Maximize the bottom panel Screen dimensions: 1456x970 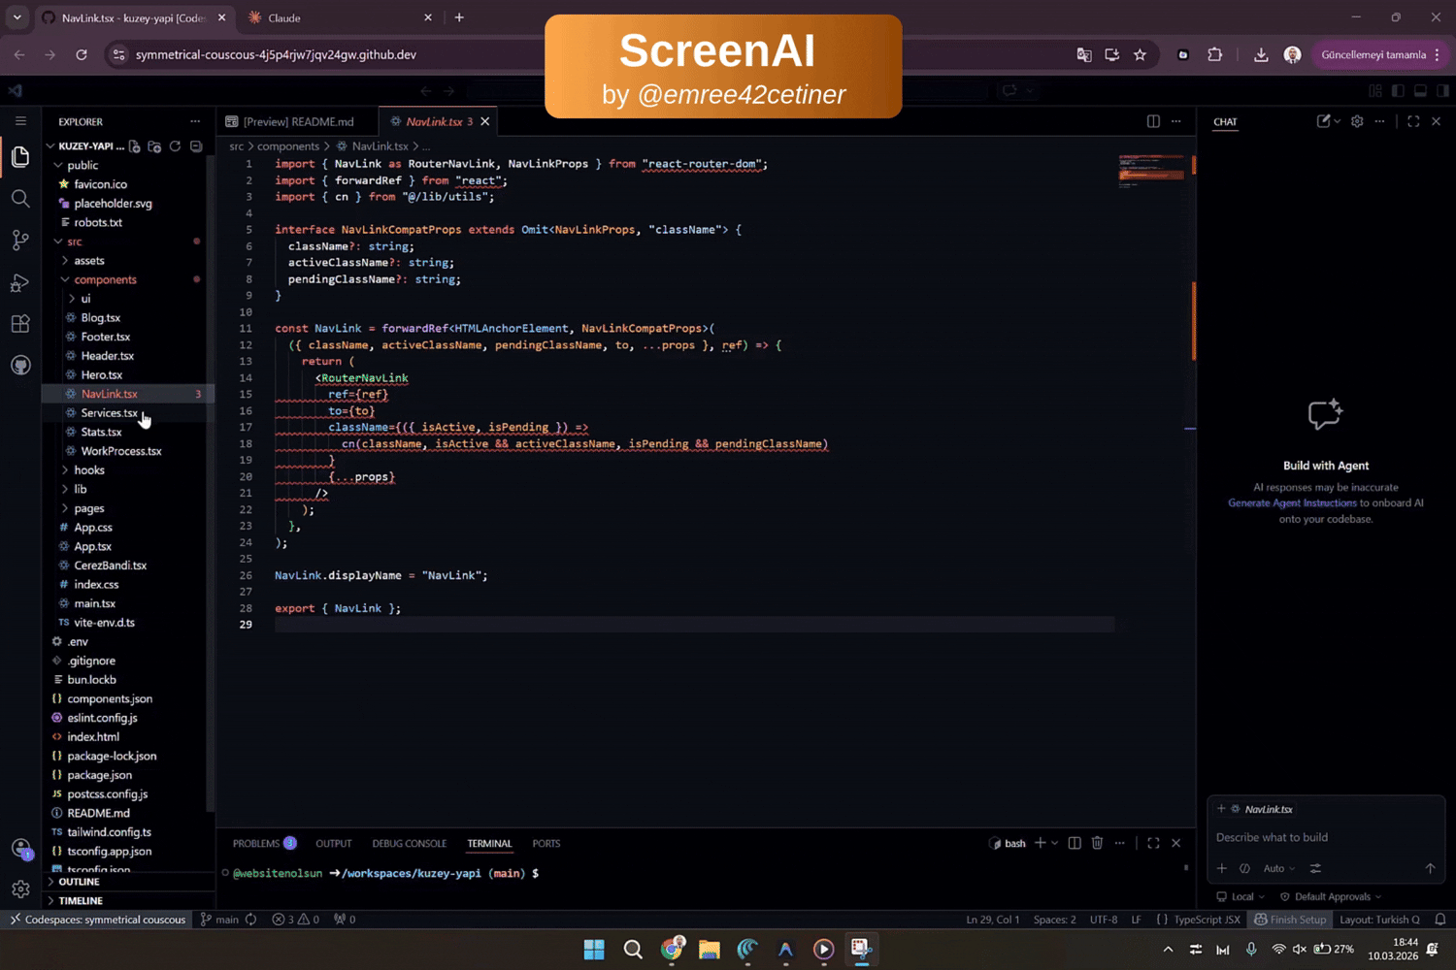1153,843
